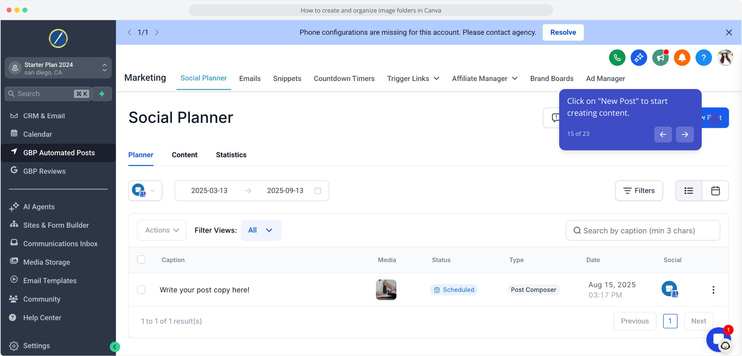
Task: Select all posts with header checkbox
Action: coord(141,260)
